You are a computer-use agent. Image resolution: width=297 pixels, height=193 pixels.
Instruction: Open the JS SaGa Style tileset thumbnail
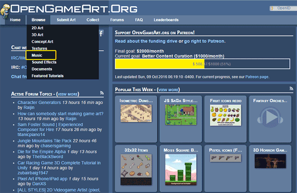181,115
